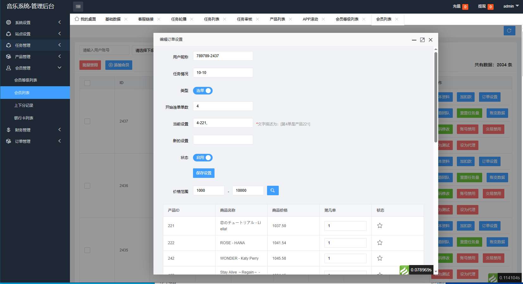This screenshot has height=284, width=523.
Task: Click the 重置任务量 button for 2437
Action: tap(470, 113)
